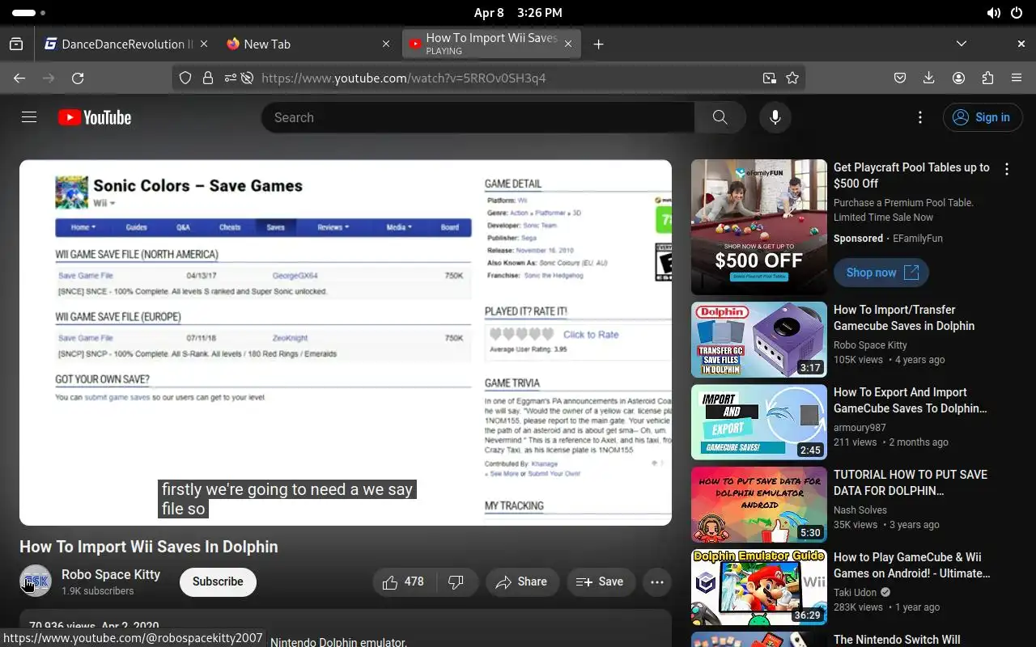Open Taki Udon channel name
Viewport: 1036px width, 647px height.
click(856, 593)
